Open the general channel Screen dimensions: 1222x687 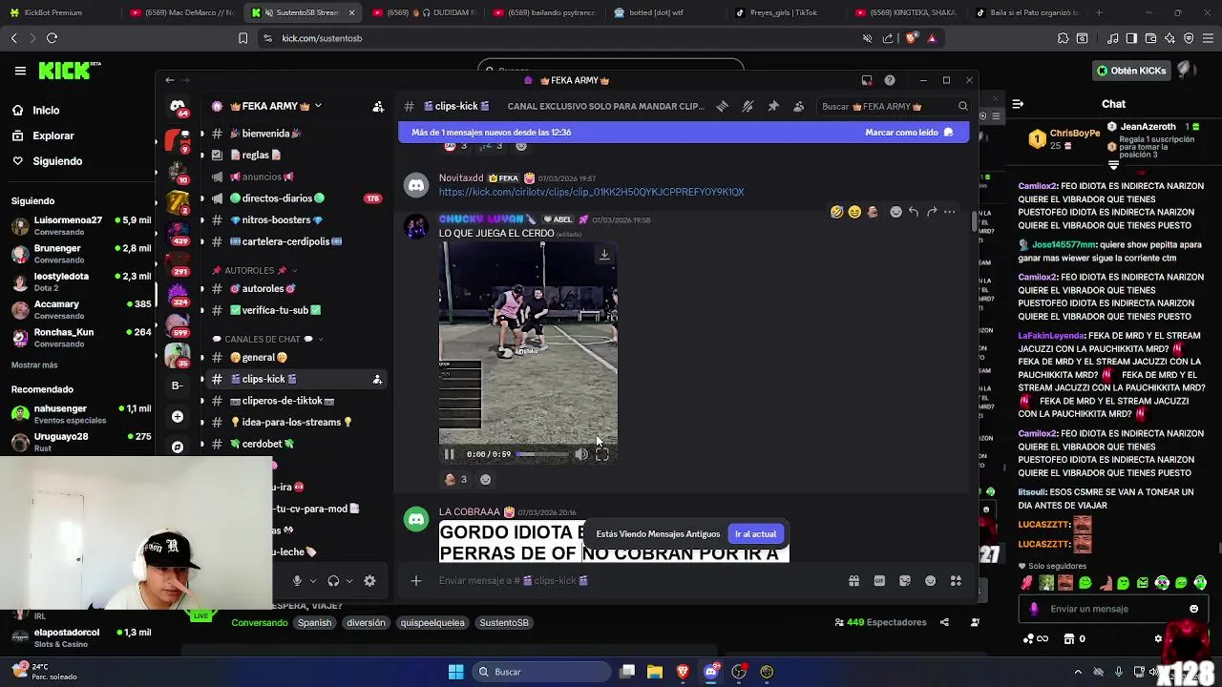coord(296,357)
